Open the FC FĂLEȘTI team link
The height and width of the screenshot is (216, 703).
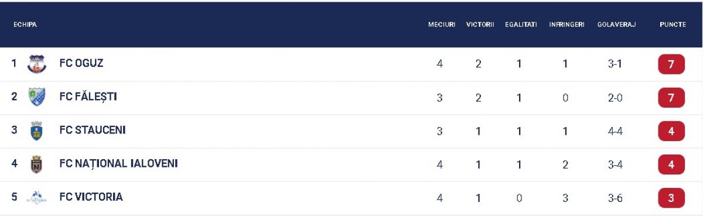pos(88,97)
